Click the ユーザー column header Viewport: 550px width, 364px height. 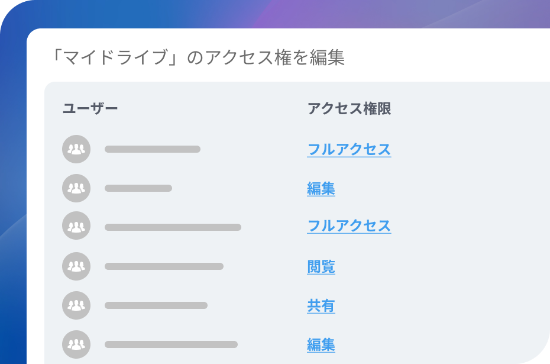(90, 109)
